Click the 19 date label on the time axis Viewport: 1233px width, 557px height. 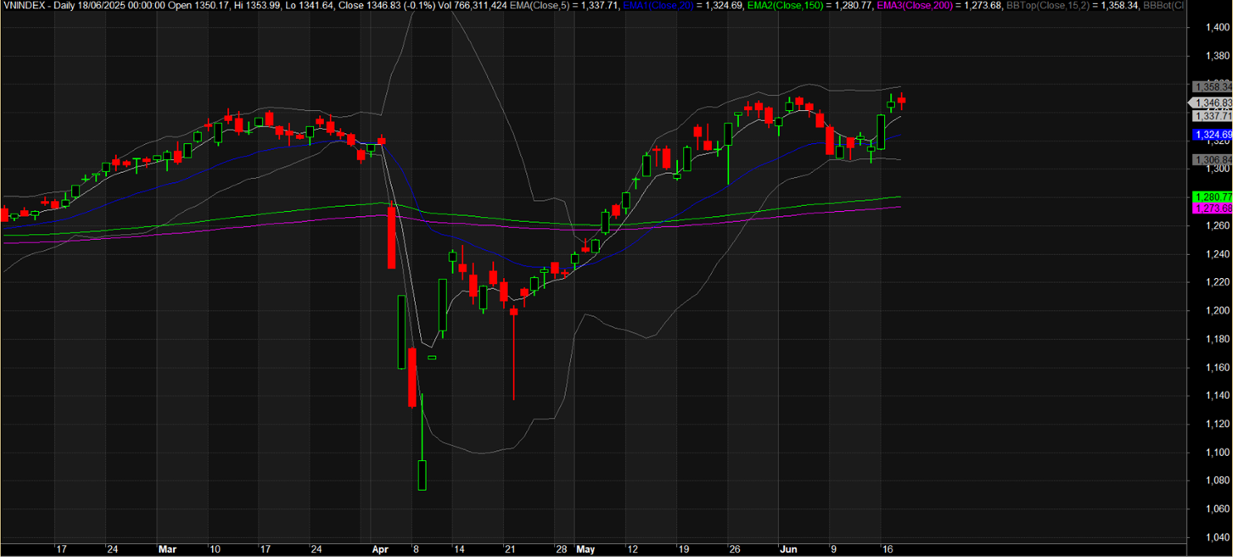point(684,549)
